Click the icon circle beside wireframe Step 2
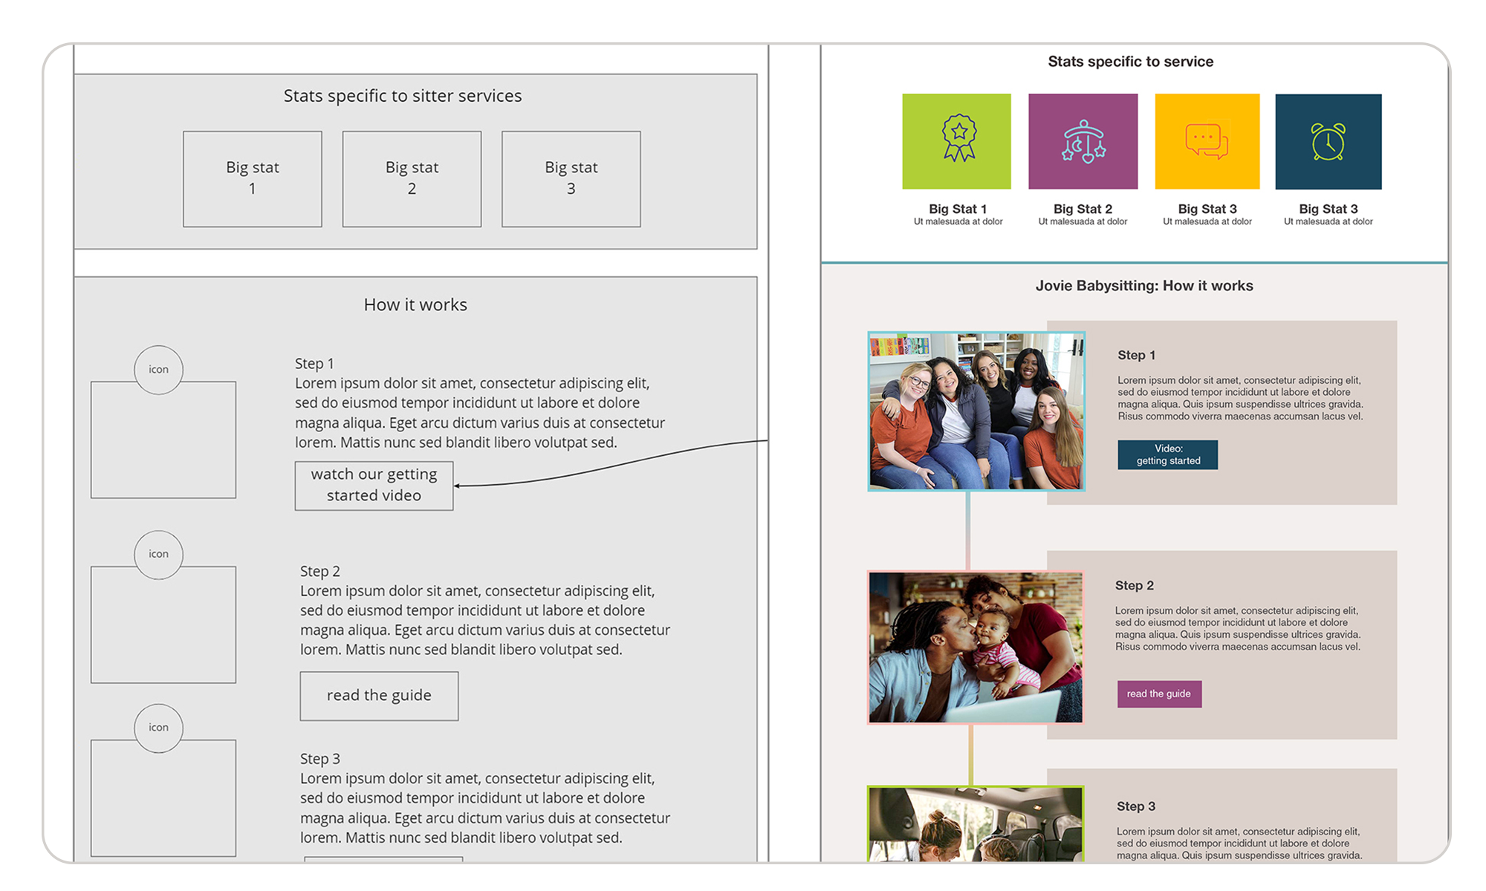The height and width of the screenshot is (891, 1486). [x=158, y=555]
